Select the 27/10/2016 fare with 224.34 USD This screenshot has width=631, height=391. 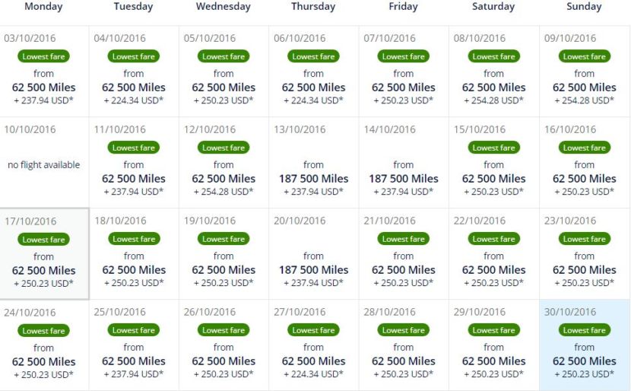313,345
